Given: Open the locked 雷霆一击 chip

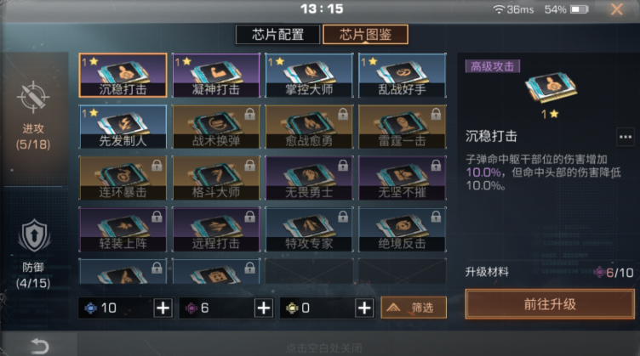Looking at the screenshot, I should [x=402, y=127].
